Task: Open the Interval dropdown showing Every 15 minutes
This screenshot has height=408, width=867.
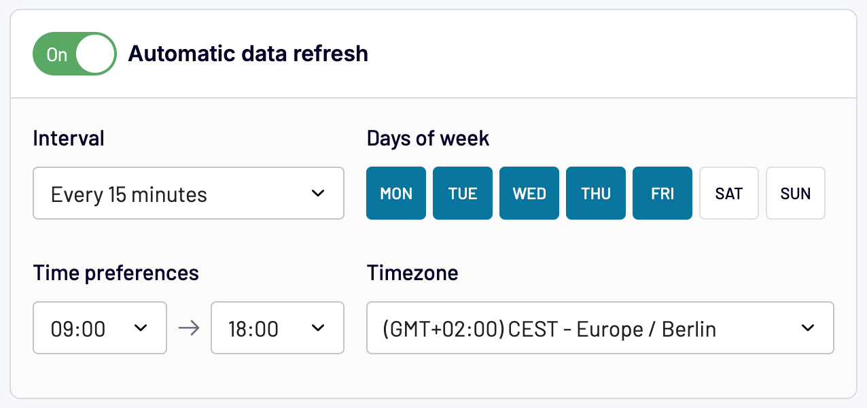Action: [x=188, y=194]
